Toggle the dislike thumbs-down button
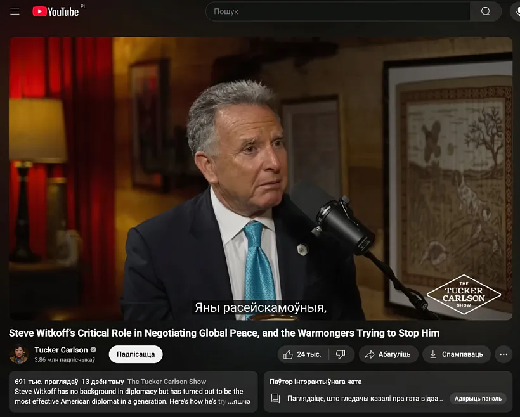The height and width of the screenshot is (417, 520). pyautogui.click(x=341, y=354)
